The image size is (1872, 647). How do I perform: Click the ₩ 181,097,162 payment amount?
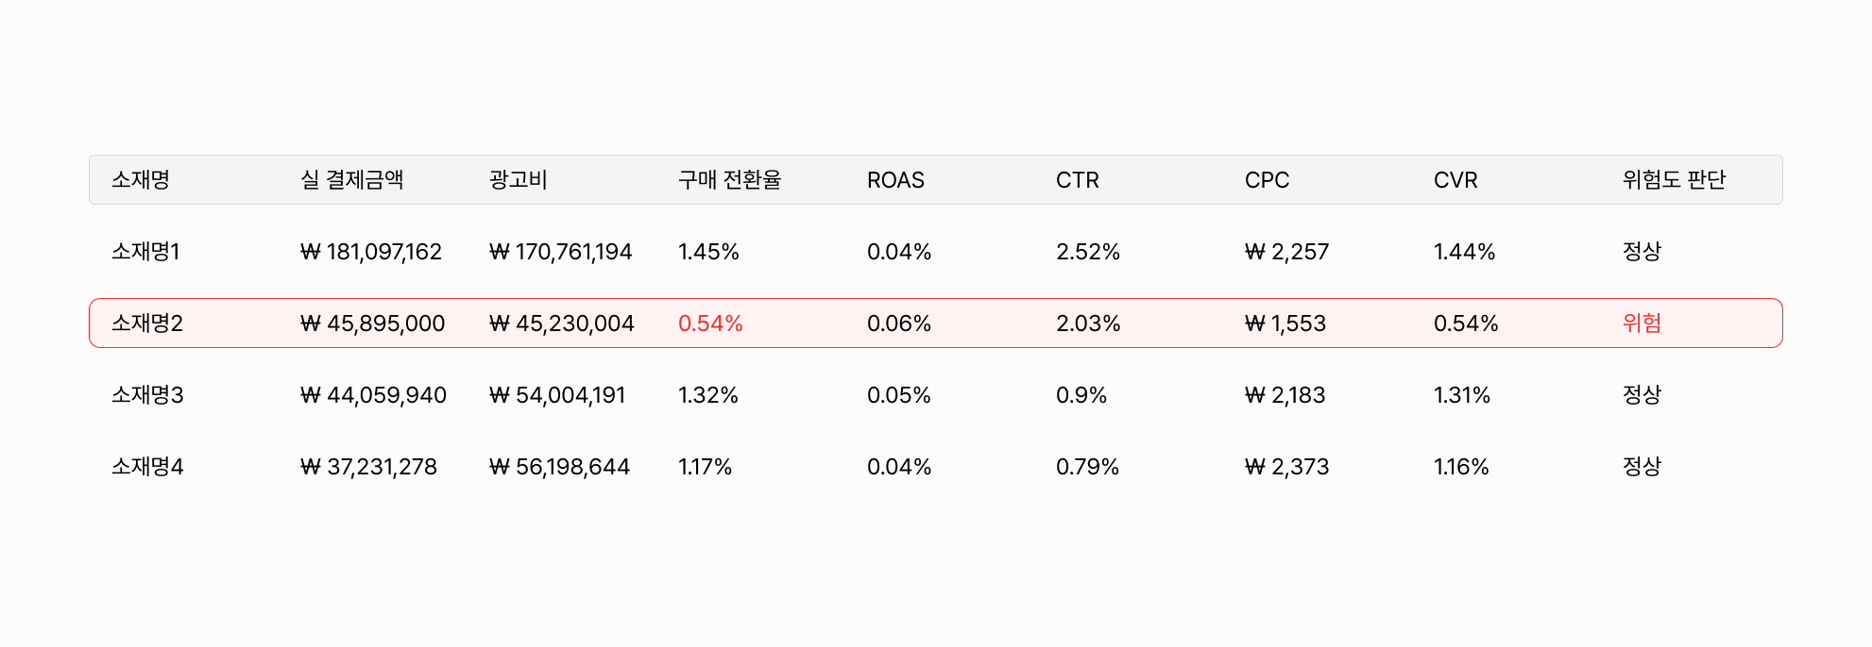(x=371, y=252)
